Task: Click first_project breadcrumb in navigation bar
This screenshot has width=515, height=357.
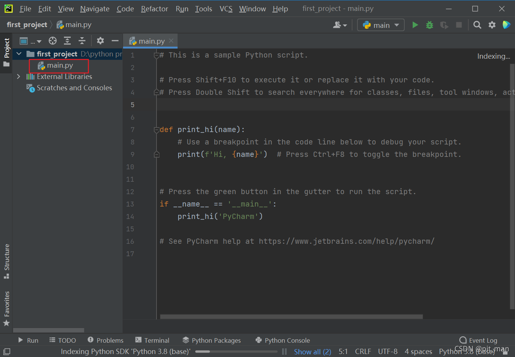Action: pyautogui.click(x=27, y=25)
